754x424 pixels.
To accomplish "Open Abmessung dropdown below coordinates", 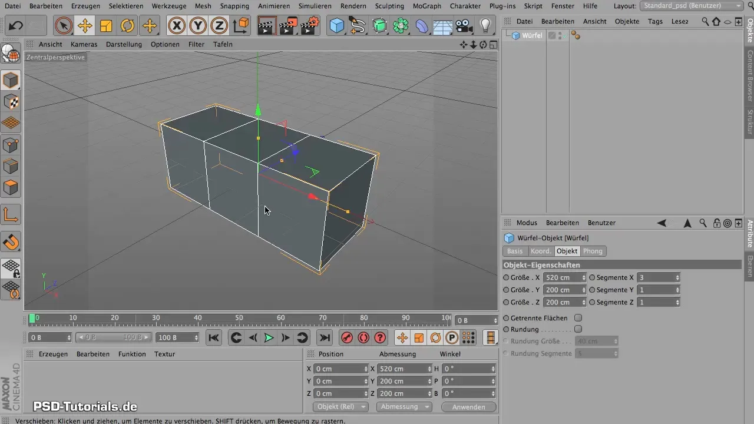I will pos(404,407).
